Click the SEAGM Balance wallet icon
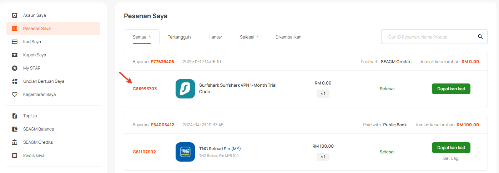Image resolution: width=499 pixels, height=173 pixels. coord(15,129)
